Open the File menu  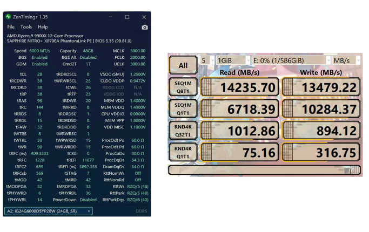11,27
